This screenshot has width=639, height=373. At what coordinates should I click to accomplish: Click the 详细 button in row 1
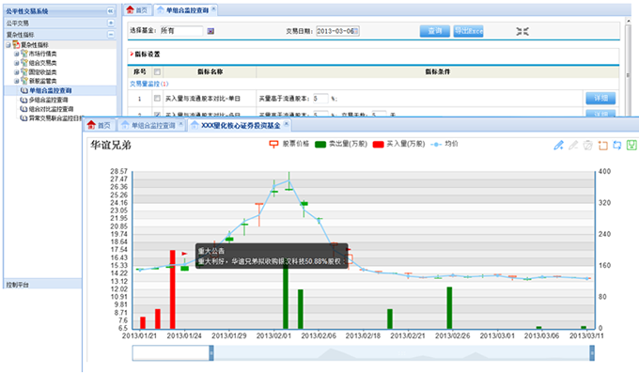600,99
